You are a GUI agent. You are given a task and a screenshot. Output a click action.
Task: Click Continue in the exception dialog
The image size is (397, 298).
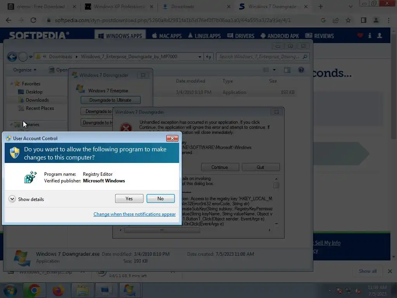[220, 167]
